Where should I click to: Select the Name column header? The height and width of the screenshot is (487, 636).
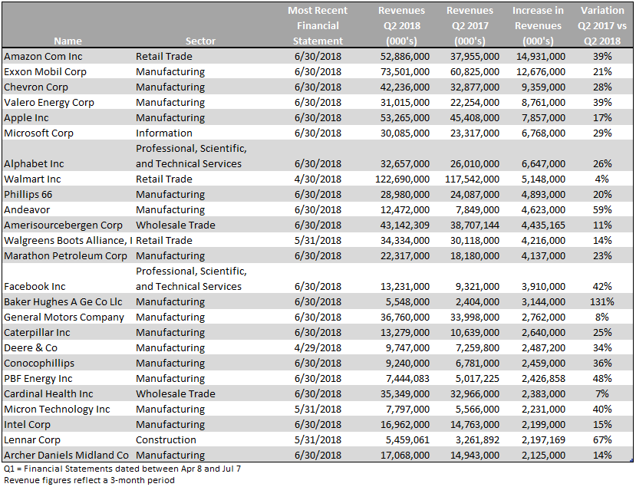pos(68,41)
